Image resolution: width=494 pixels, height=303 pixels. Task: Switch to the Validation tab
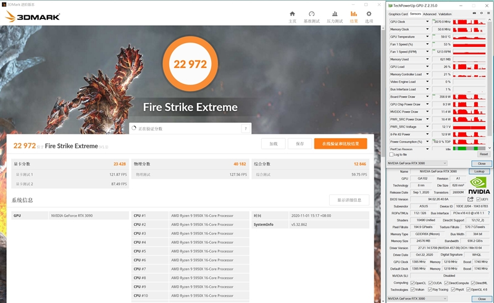point(445,14)
